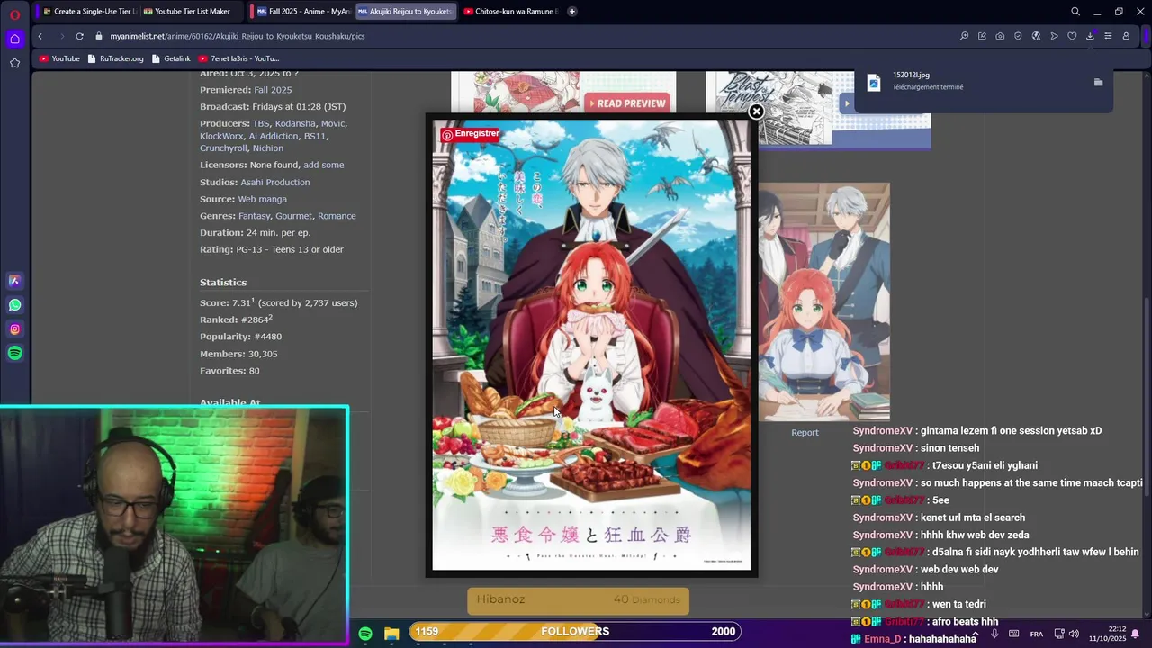Open a new browser tab
The height and width of the screenshot is (648, 1152).
572,12
